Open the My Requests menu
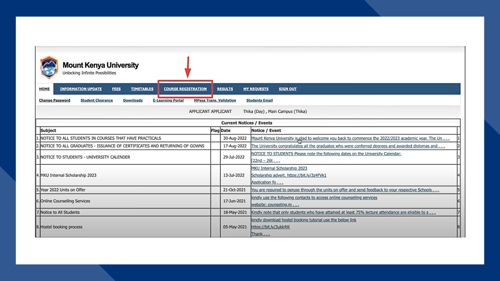This screenshot has width=500, height=281. 256,89
